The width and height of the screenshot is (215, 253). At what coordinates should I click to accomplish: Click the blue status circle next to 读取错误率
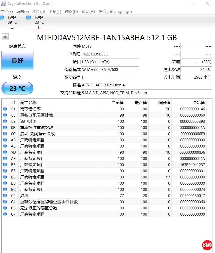click(5, 109)
